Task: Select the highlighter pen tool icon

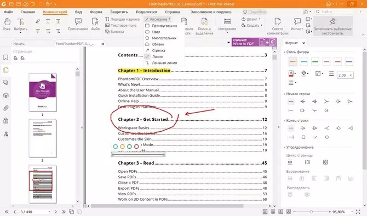Action: (38, 21)
